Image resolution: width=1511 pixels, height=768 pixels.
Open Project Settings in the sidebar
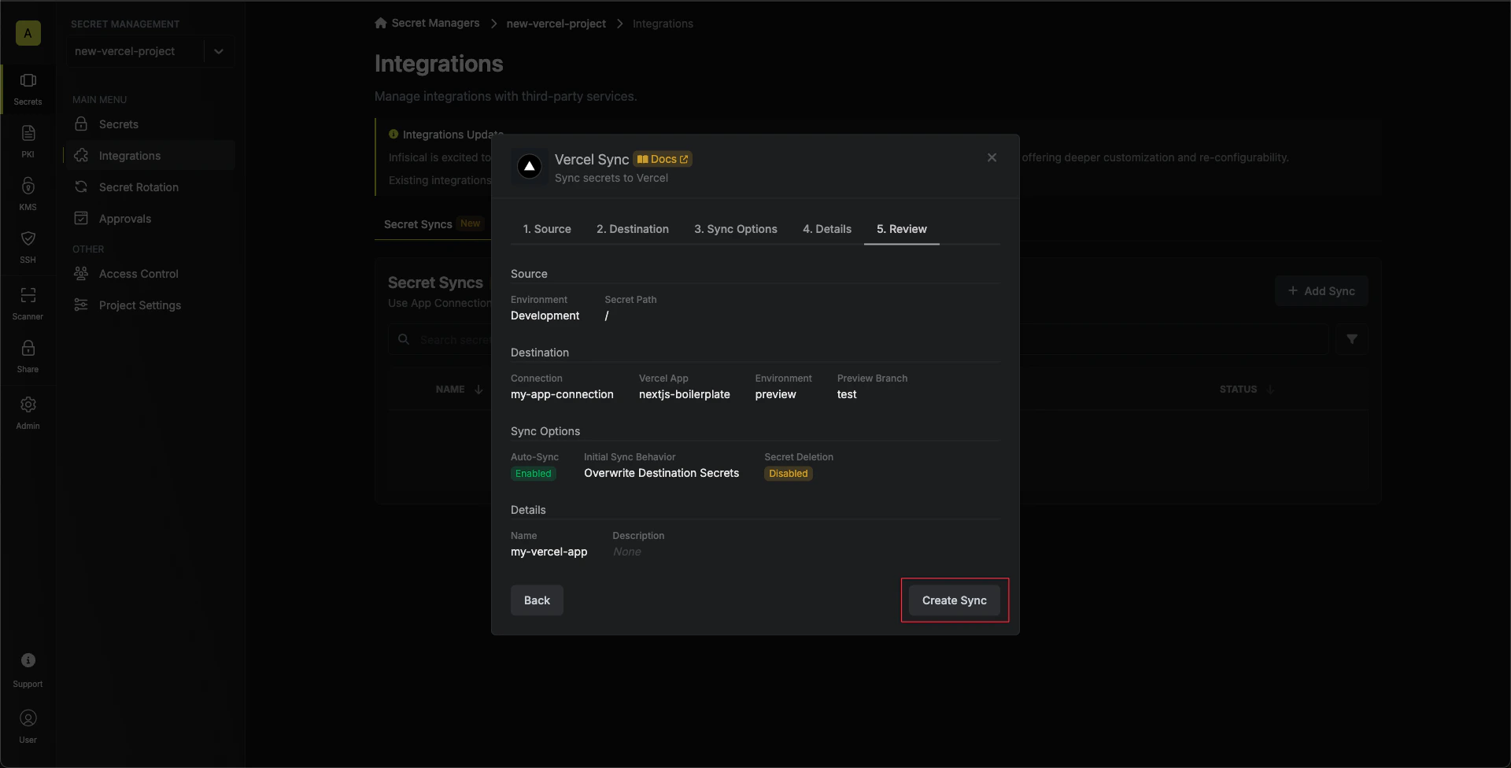[150, 305]
